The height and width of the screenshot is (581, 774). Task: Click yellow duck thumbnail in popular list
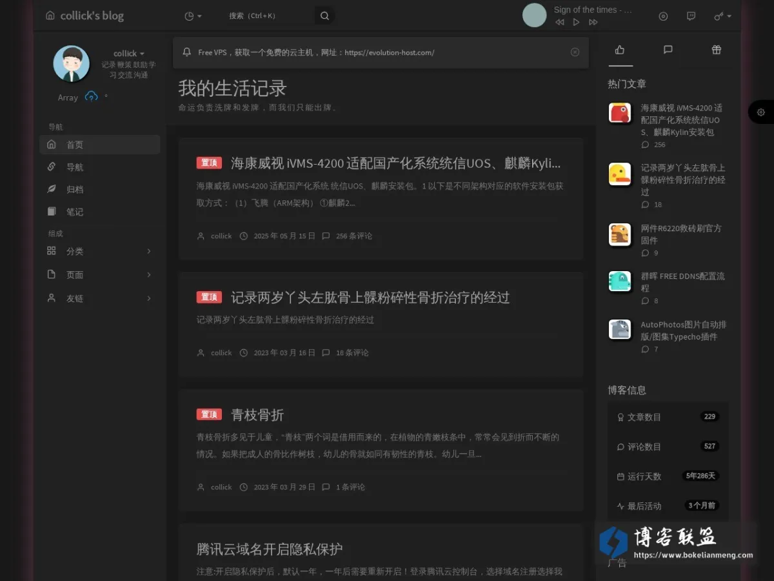tap(620, 174)
